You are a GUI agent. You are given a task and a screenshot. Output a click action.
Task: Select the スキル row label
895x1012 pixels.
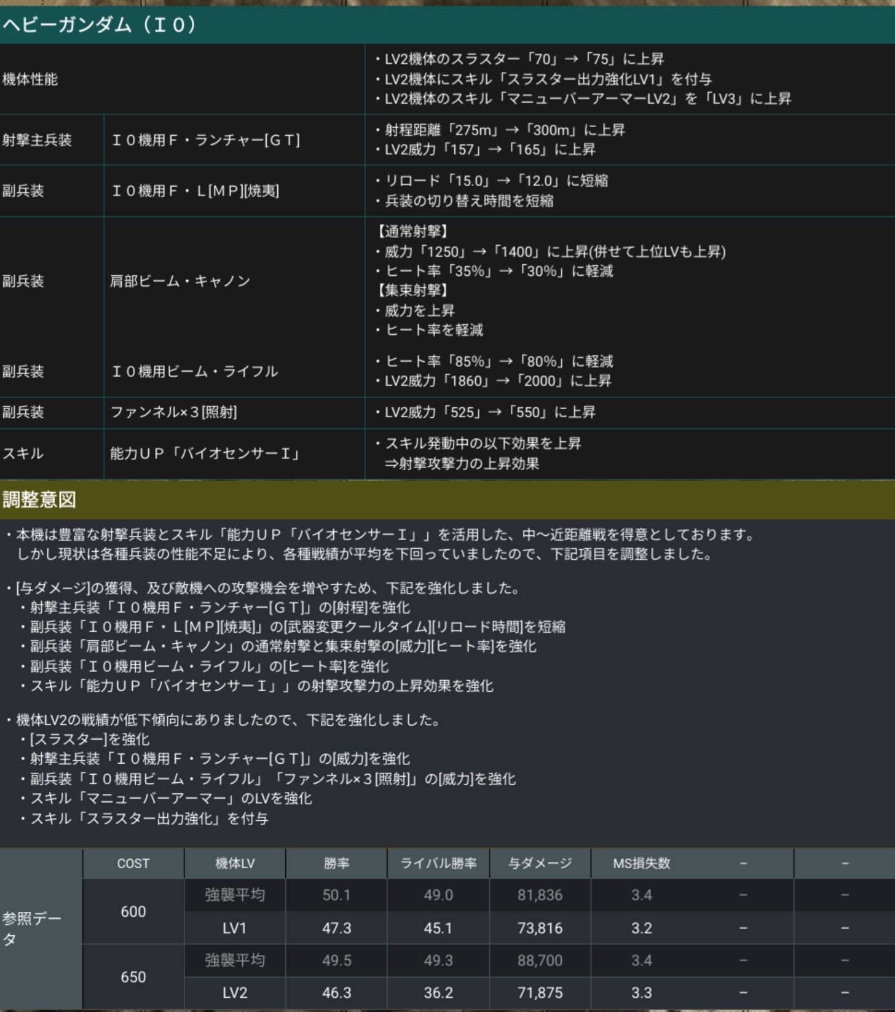point(23,453)
